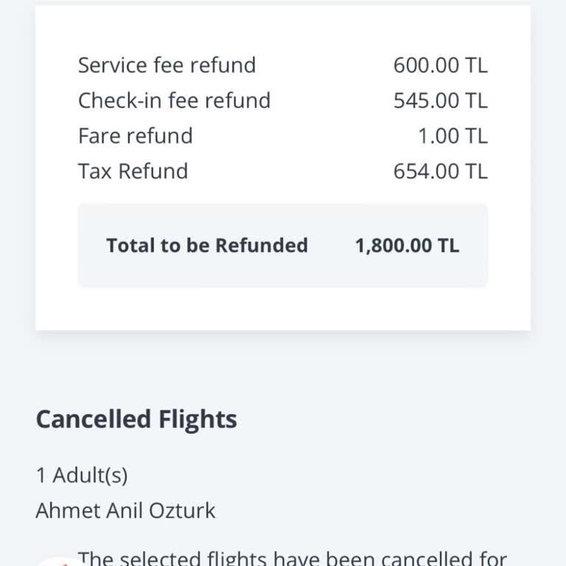Image resolution: width=566 pixels, height=566 pixels.
Task: Select passenger name Ahmet Anil Ozturk
Action: click(125, 511)
